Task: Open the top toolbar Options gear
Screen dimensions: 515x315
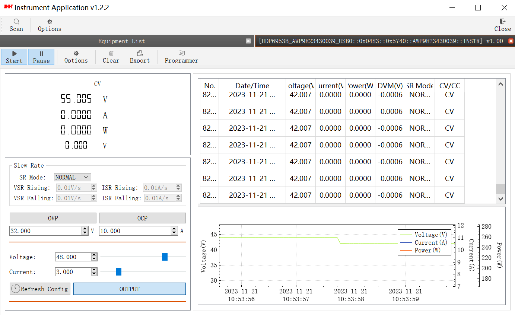Action: (x=50, y=22)
